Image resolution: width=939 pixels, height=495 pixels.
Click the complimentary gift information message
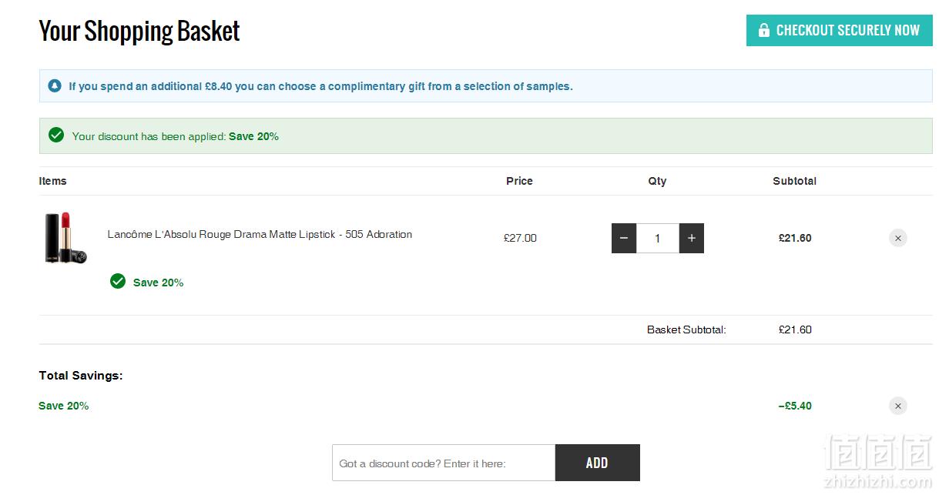pos(320,86)
